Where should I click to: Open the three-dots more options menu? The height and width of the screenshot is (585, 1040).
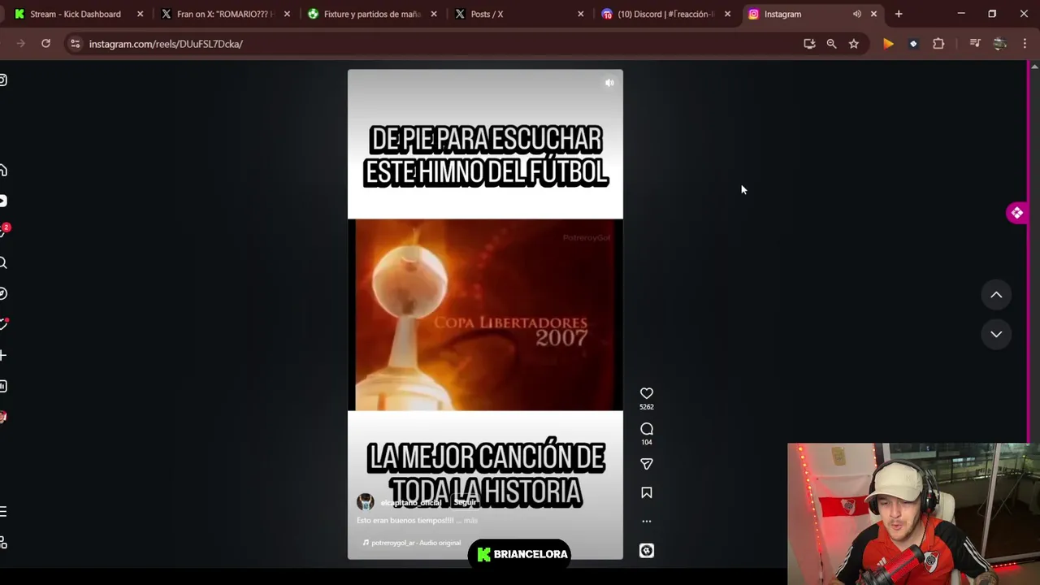647,521
